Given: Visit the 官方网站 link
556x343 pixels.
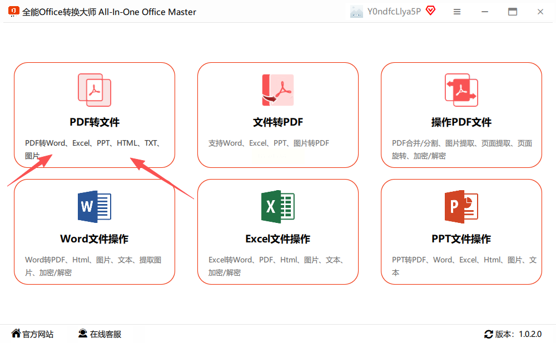Looking at the screenshot, I should 38,334.
